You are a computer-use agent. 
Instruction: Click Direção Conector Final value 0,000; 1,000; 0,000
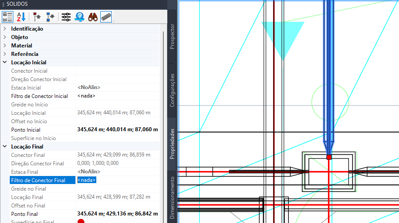(98, 163)
